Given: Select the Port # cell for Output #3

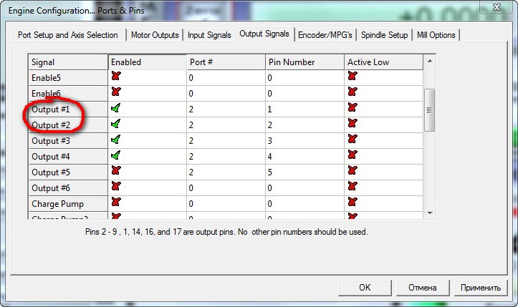Looking at the screenshot, I should (x=226, y=141).
